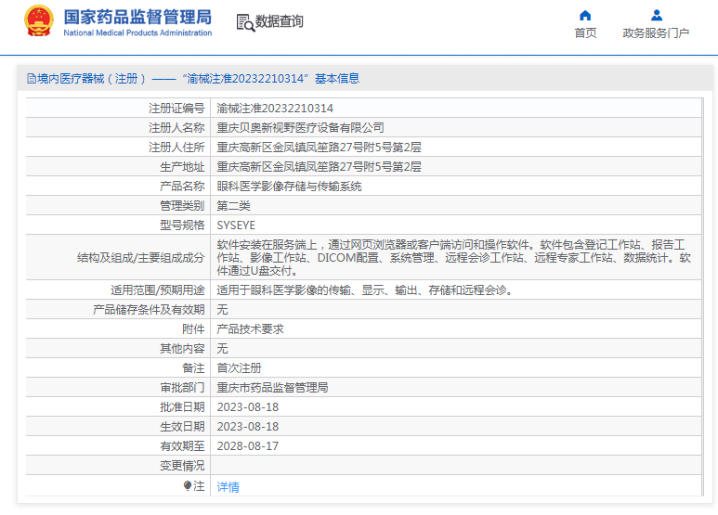Click the national emblem logo
Viewport: 718px width, 515px height.
[39, 21]
